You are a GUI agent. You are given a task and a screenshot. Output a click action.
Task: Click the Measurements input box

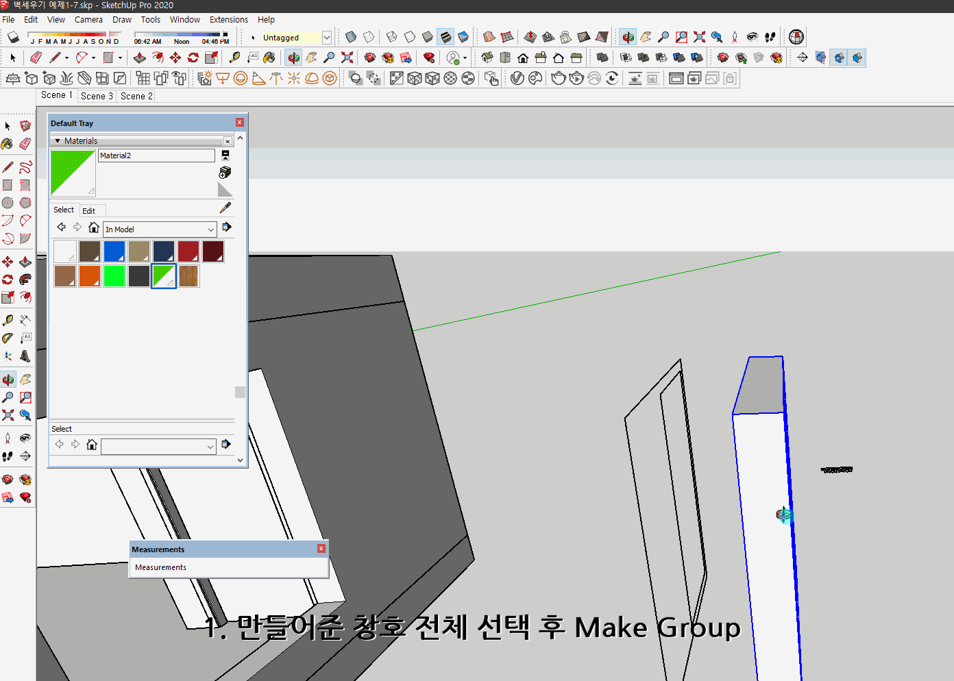click(229, 567)
